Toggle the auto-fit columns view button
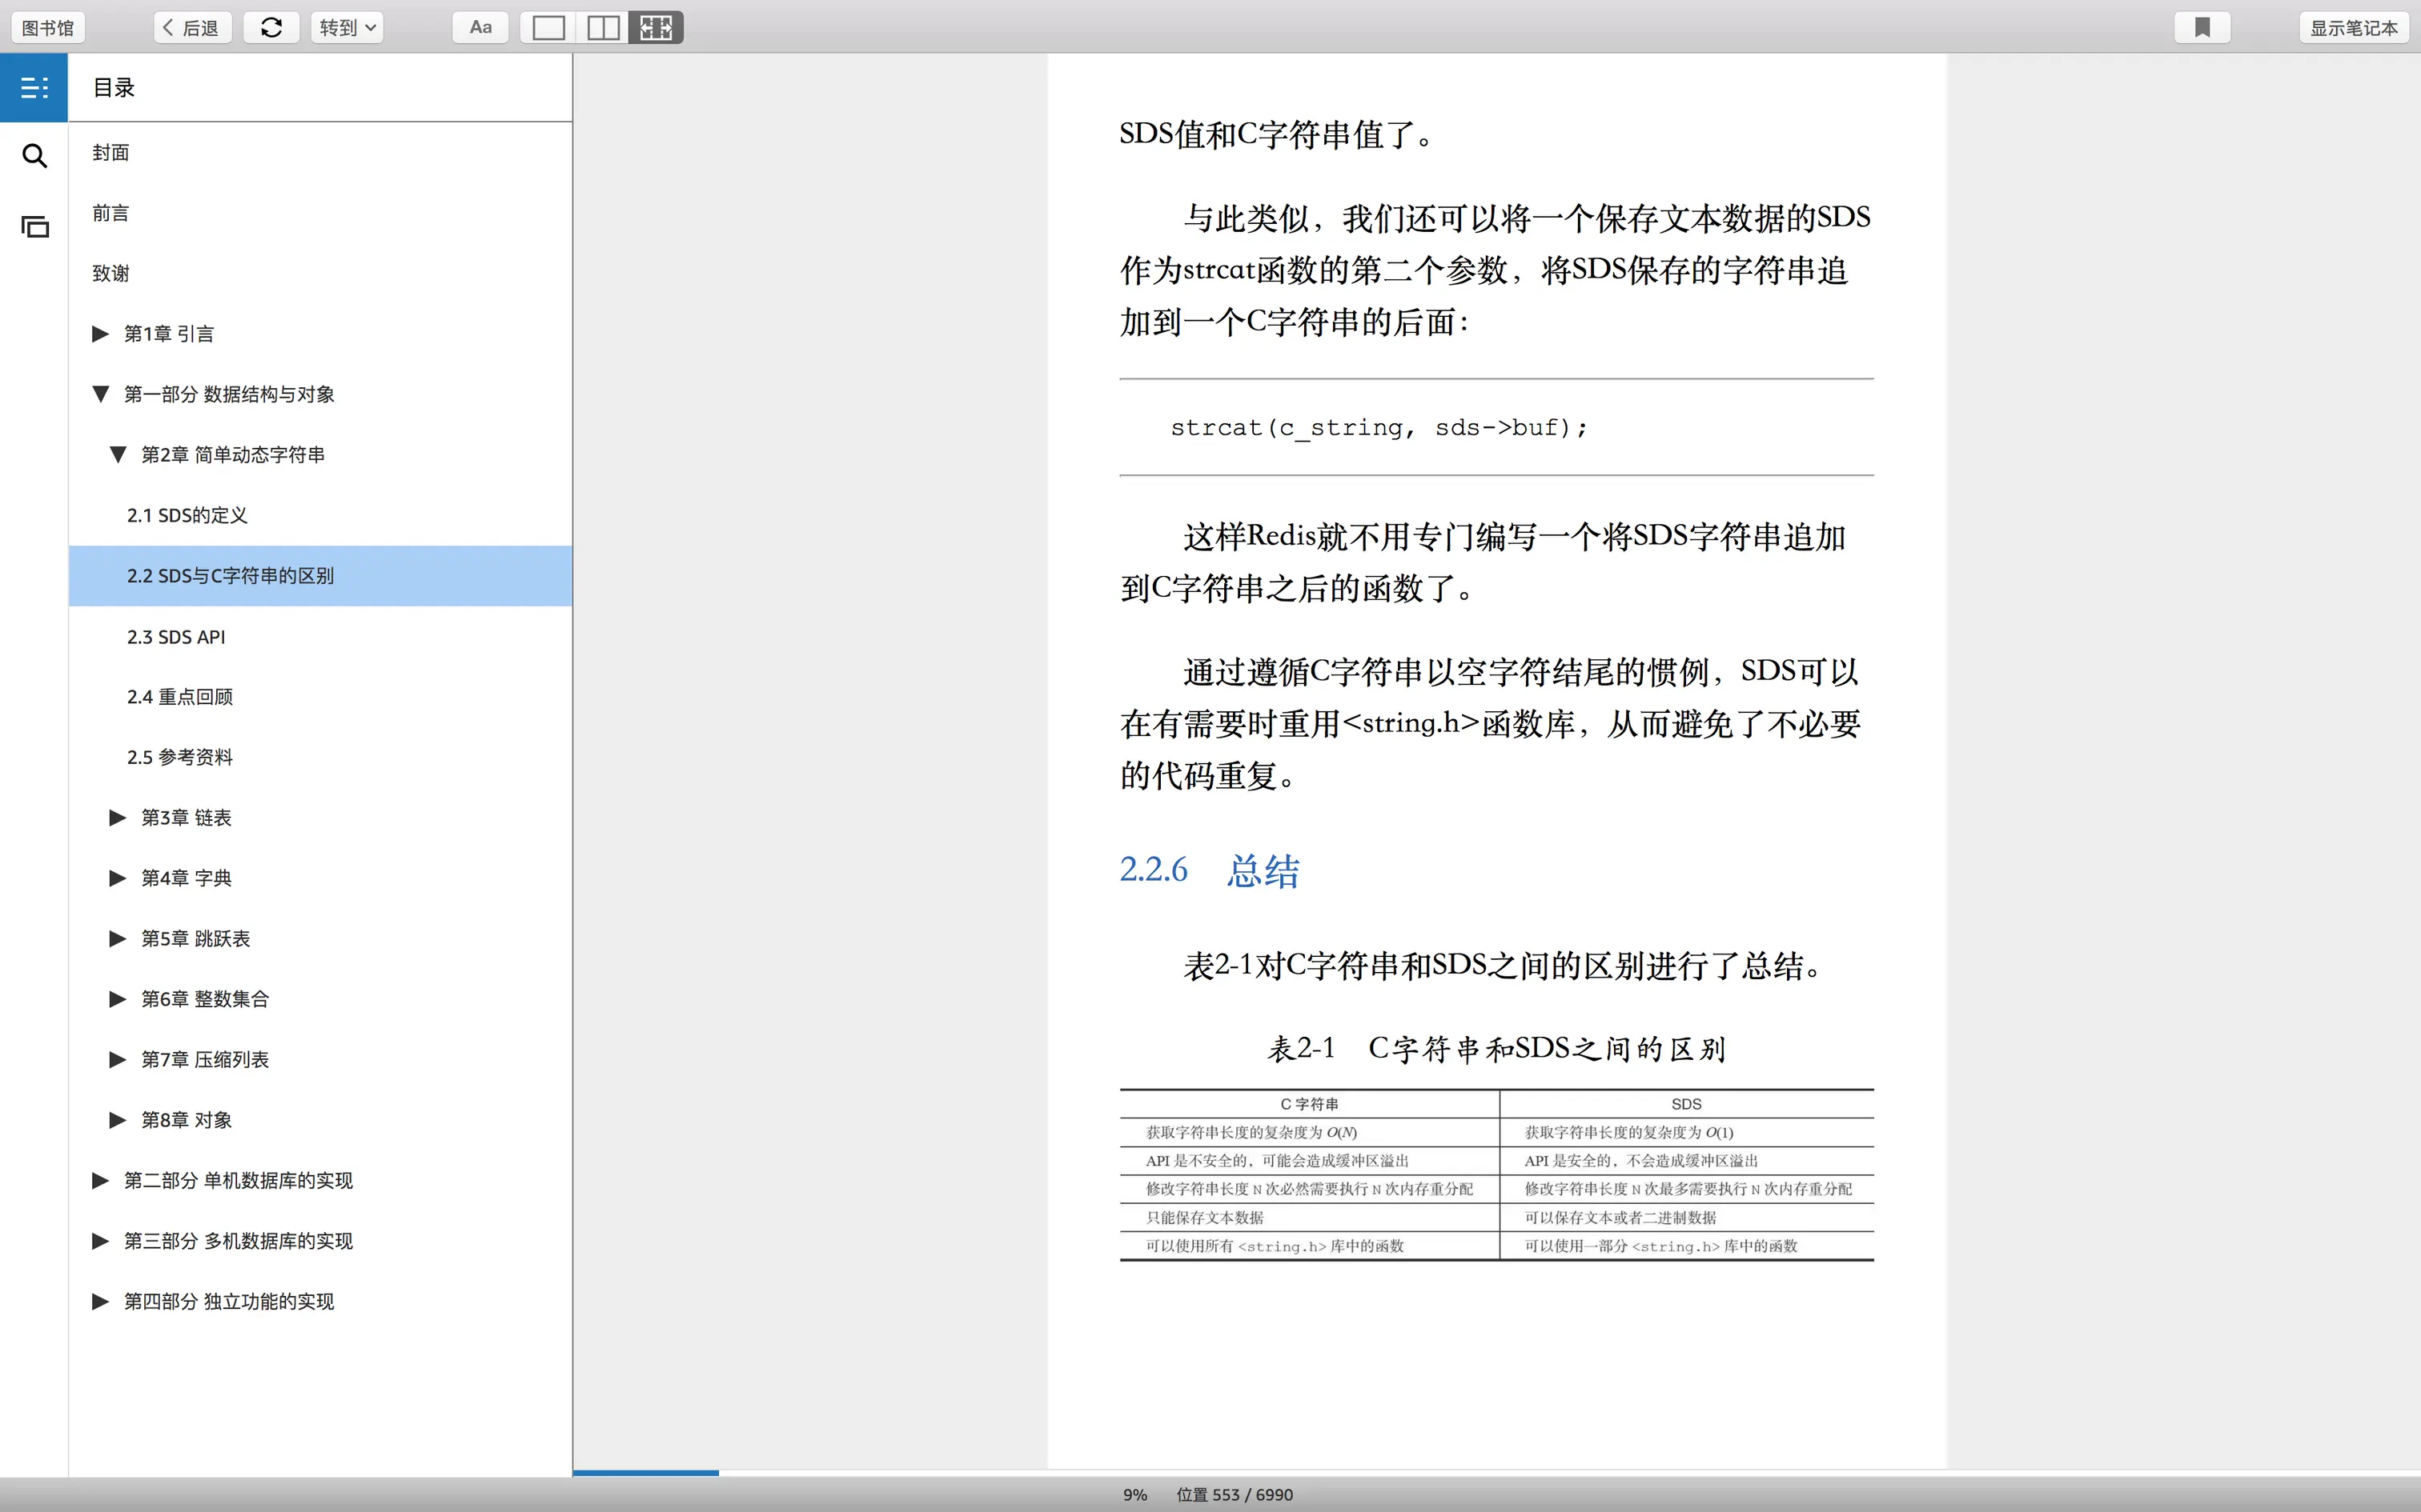 [656, 28]
